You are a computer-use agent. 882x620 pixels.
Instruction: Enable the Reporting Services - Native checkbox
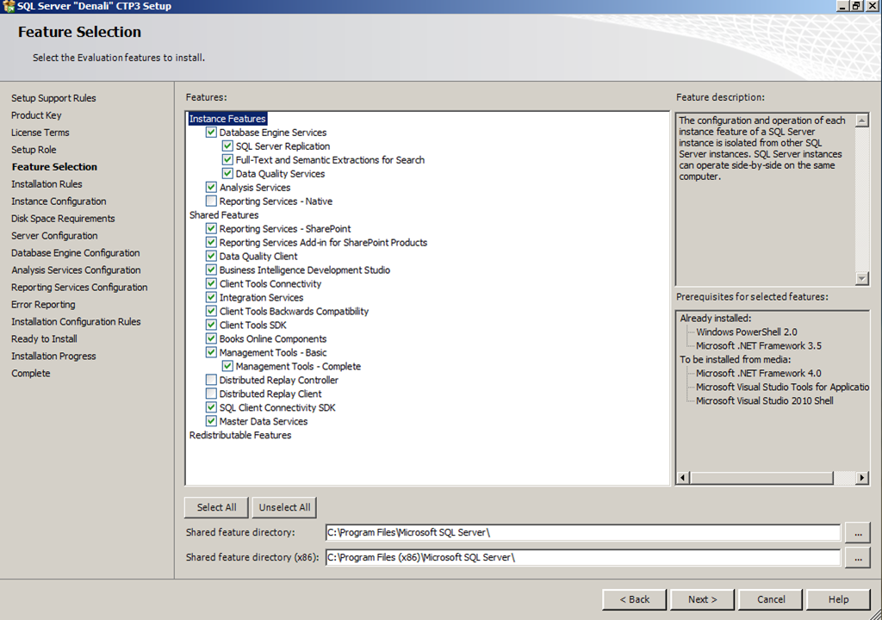(x=211, y=201)
